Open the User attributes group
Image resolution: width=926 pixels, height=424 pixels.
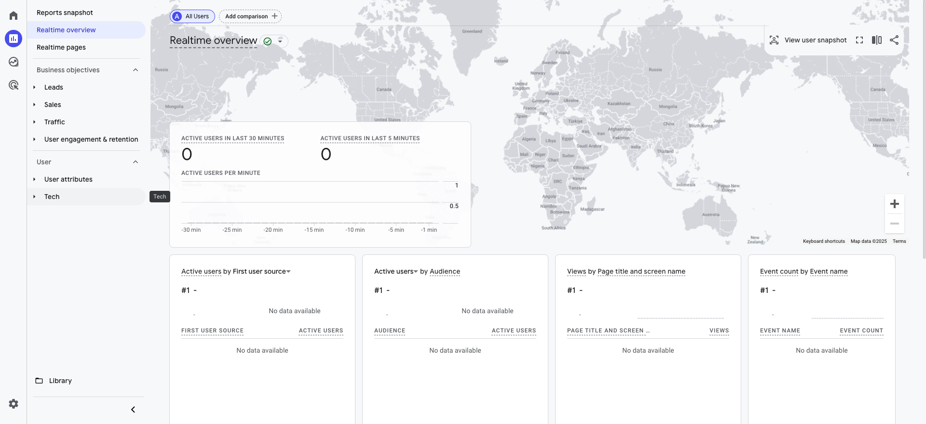(68, 179)
